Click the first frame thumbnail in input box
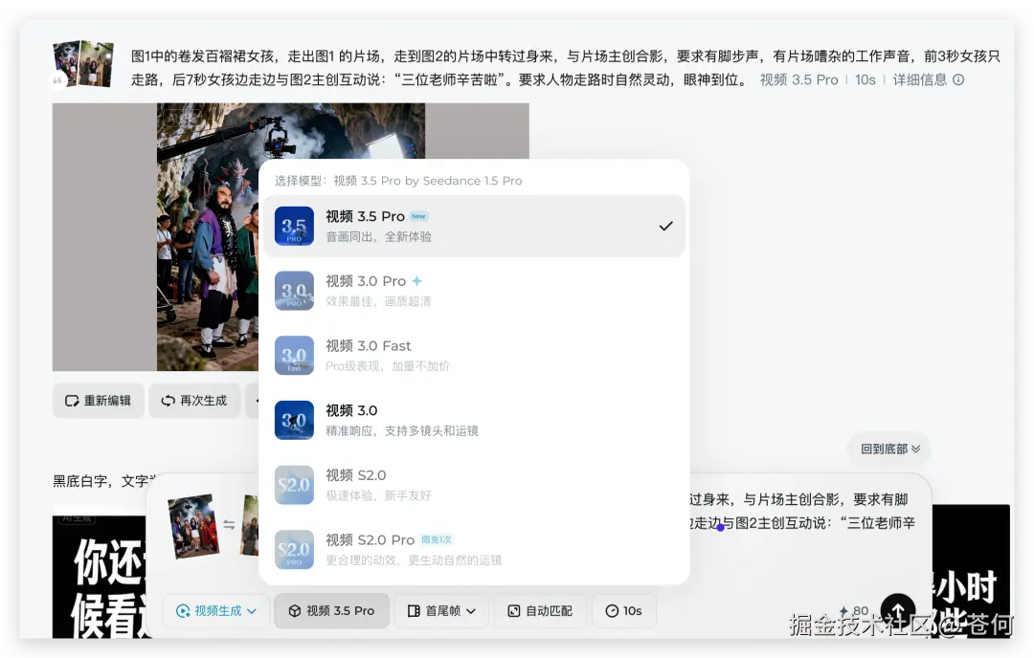 [x=193, y=526]
